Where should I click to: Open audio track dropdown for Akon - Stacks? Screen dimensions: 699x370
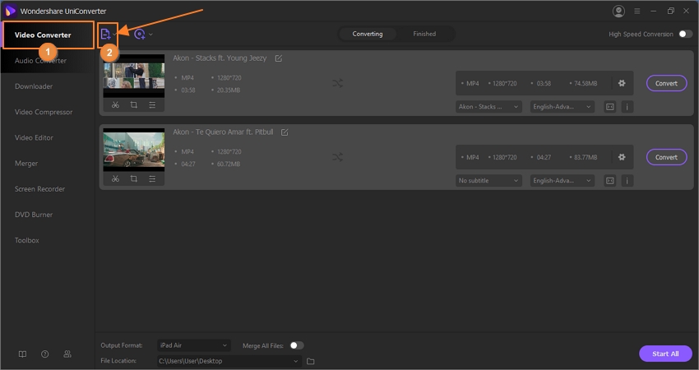[x=562, y=107]
